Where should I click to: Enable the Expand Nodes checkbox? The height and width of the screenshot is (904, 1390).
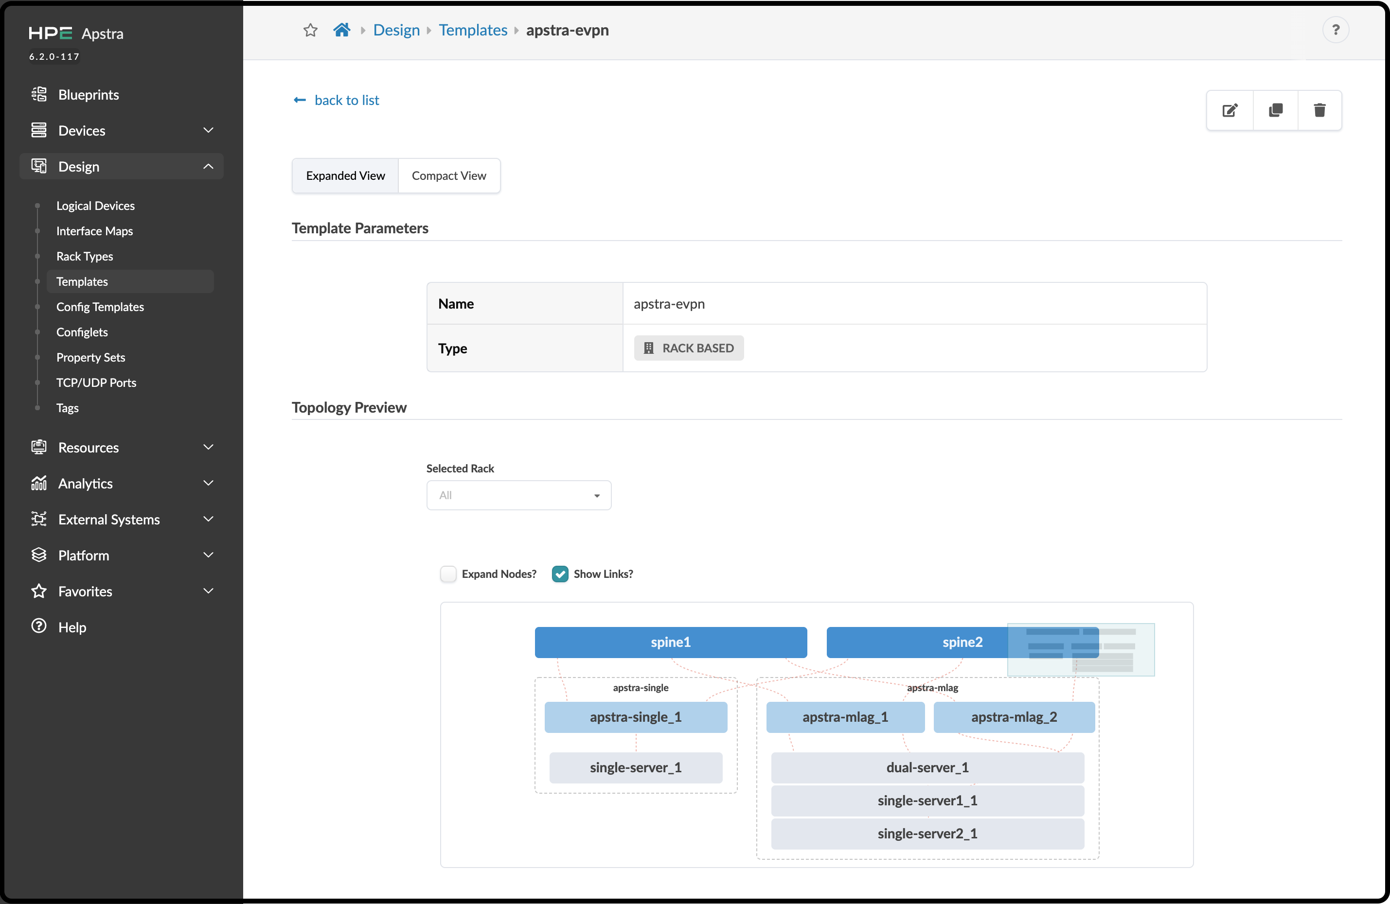(x=448, y=574)
